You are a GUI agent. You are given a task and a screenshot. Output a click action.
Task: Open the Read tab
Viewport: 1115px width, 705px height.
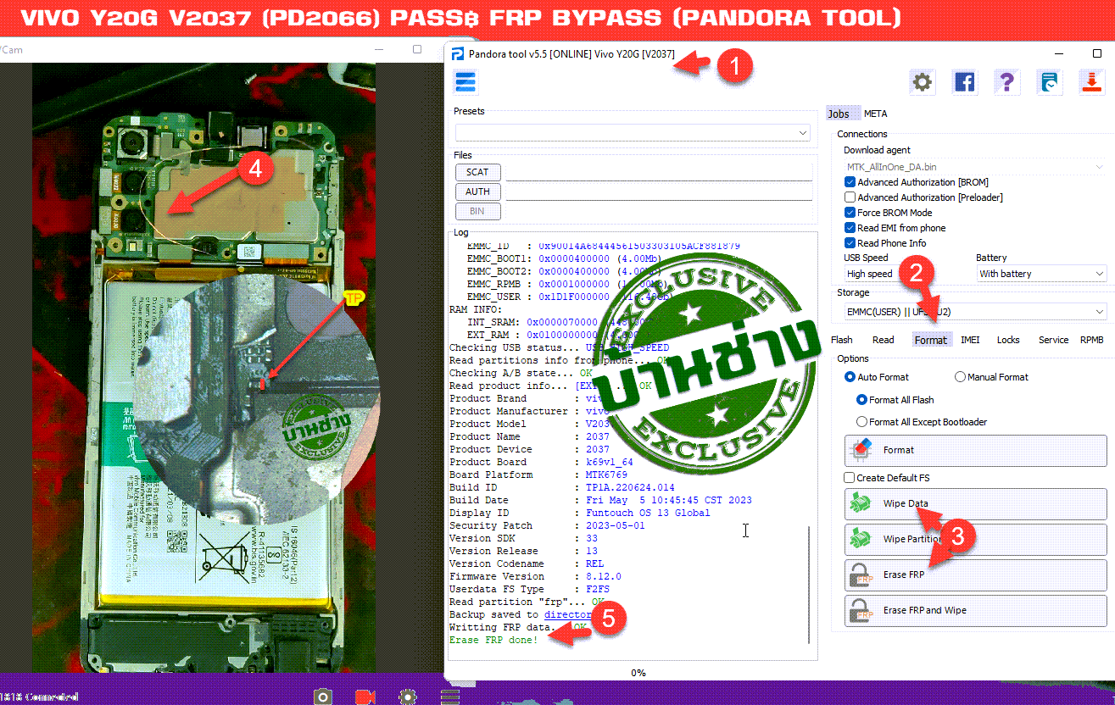tap(884, 340)
